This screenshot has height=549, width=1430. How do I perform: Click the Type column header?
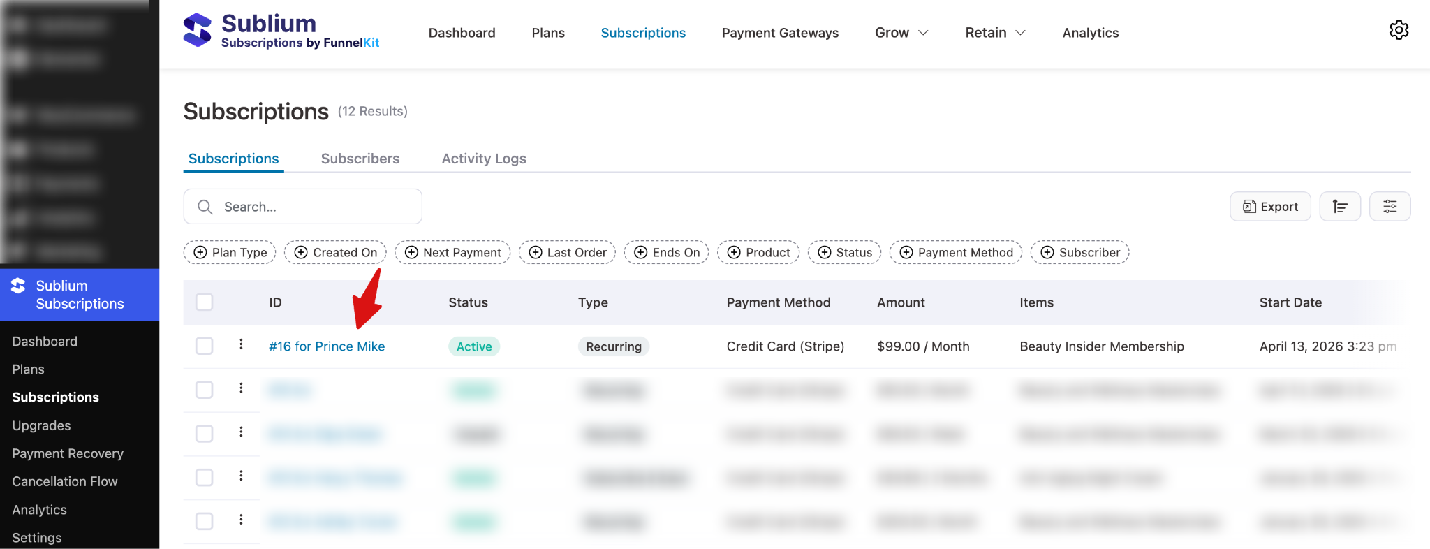coord(593,302)
